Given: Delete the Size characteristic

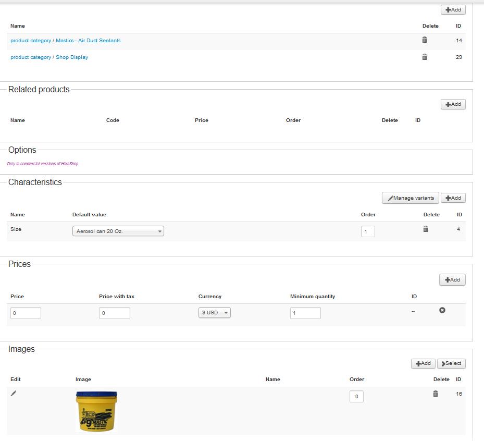Looking at the screenshot, I should pos(426,229).
